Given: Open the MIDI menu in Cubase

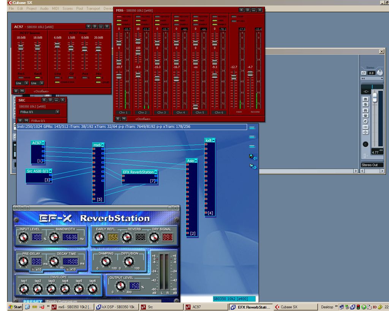Looking at the screenshot, I should point(55,8).
